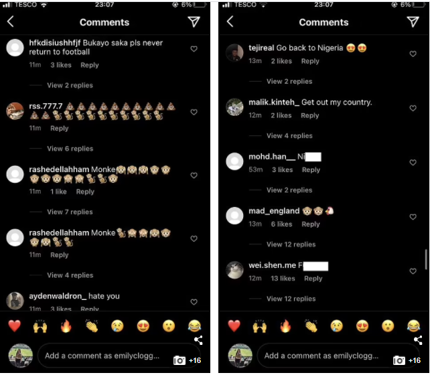Tap the red heart emoji in left reaction bar

point(15,326)
